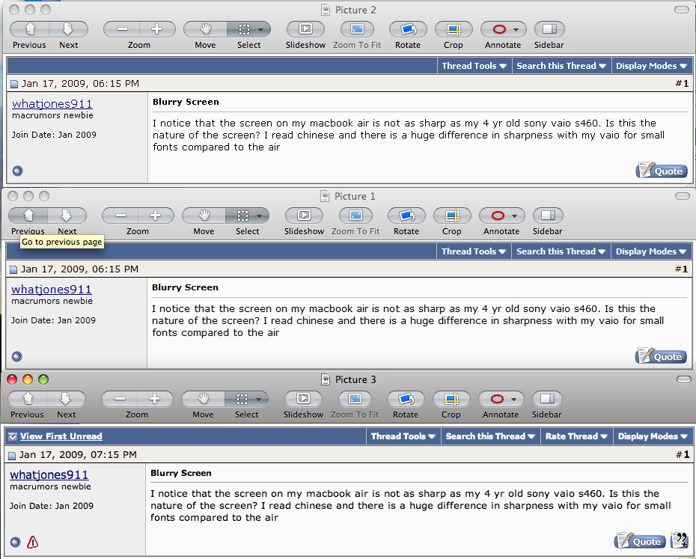
Task: Rotate image in Picture 3 window
Action: coord(406,399)
